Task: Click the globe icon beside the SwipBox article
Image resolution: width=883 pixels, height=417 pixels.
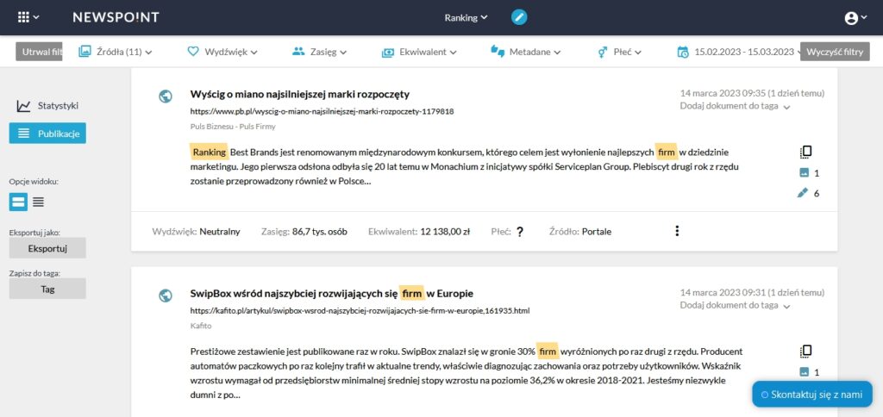Action: [165, 296]
